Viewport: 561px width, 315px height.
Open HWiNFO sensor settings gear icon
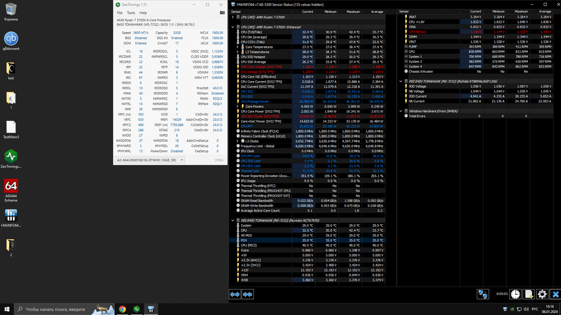pyautogui.click(x=542, y=294)
